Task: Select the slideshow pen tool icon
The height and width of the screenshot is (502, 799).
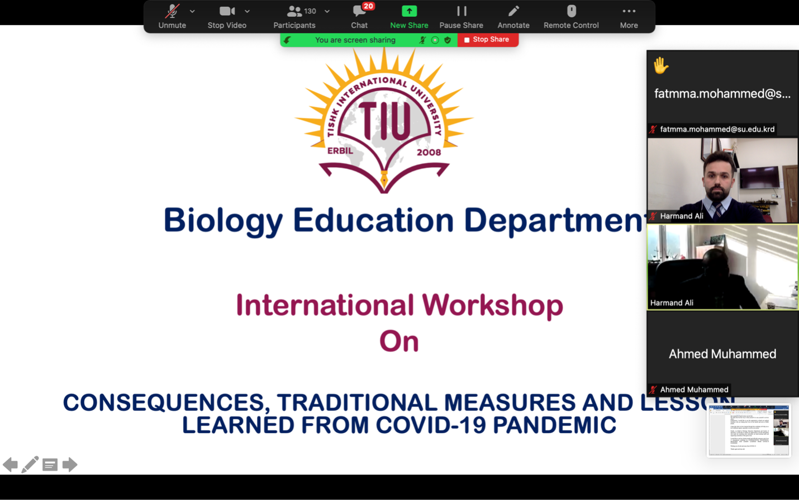Action: click(x=30, y=465)
